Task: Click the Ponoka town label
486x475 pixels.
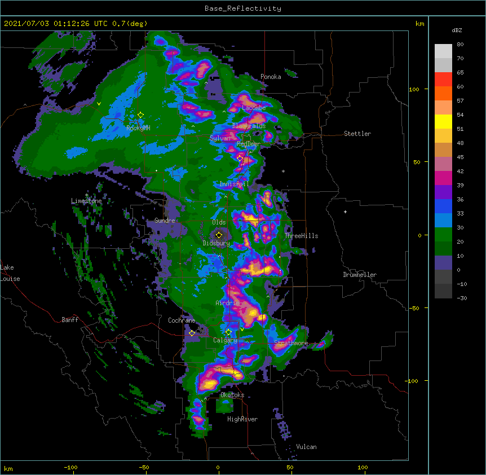Action: [x=271, y=77]
